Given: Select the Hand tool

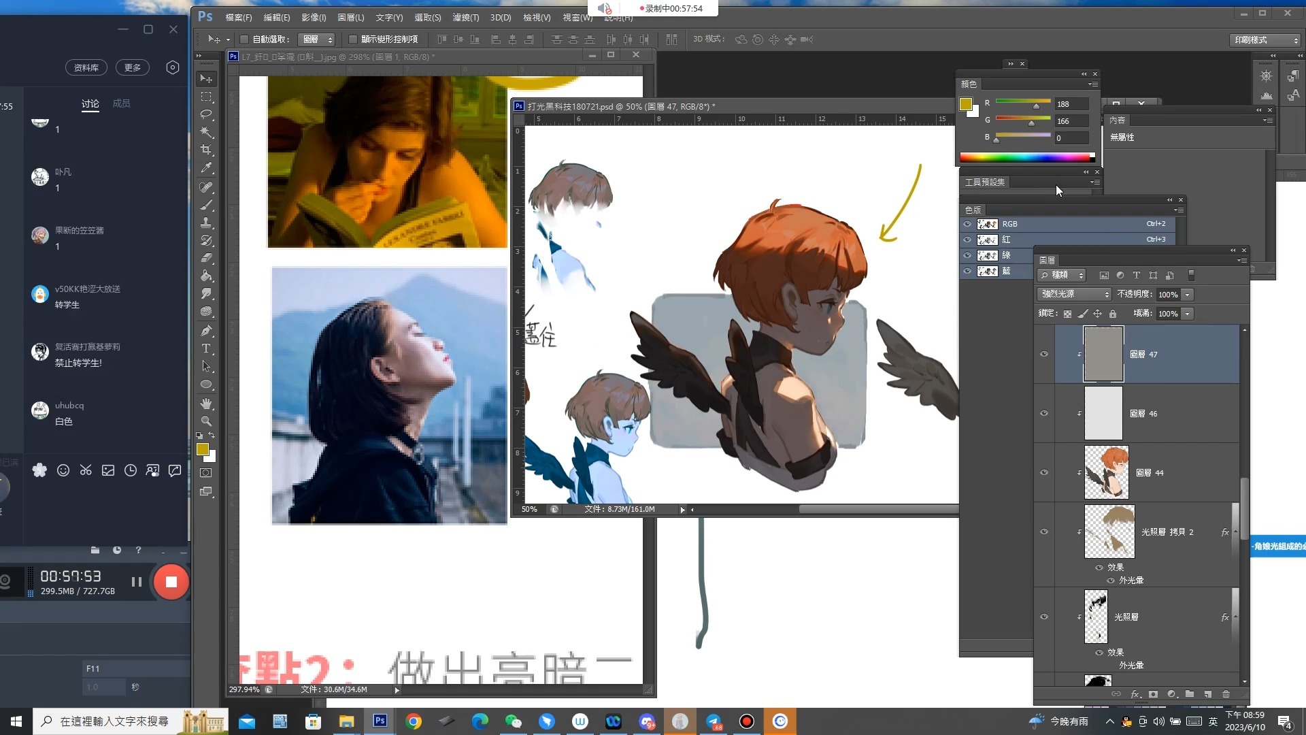Looking at the screenshot, I should click(206, 403).
